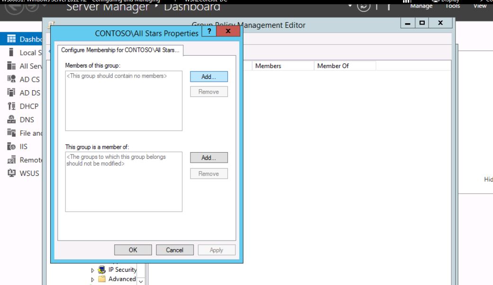
Task: Expand the Advanced folder tree node
Action: [93, 279]
